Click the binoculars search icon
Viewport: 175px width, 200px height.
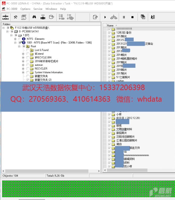(x=34, y=17)
